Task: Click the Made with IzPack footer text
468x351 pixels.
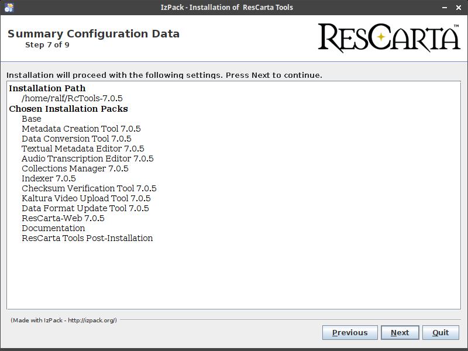Action: [x=64, y=320]
